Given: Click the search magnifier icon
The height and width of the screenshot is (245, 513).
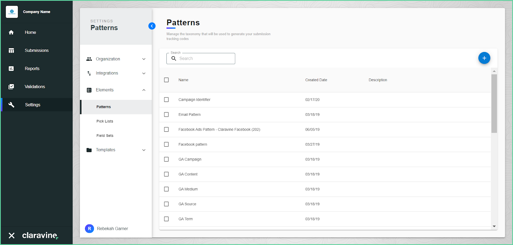Looking at the screenshot, I should click(174, 58).
